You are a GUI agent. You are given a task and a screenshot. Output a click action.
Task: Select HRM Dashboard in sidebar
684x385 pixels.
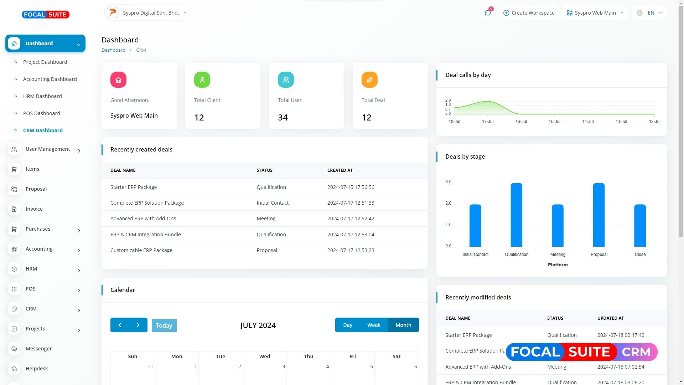pyautogui.click(x=42, y=96)
